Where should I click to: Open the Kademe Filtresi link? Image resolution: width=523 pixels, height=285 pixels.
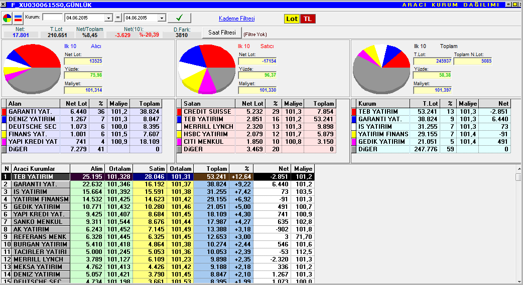tap(236, 19)
